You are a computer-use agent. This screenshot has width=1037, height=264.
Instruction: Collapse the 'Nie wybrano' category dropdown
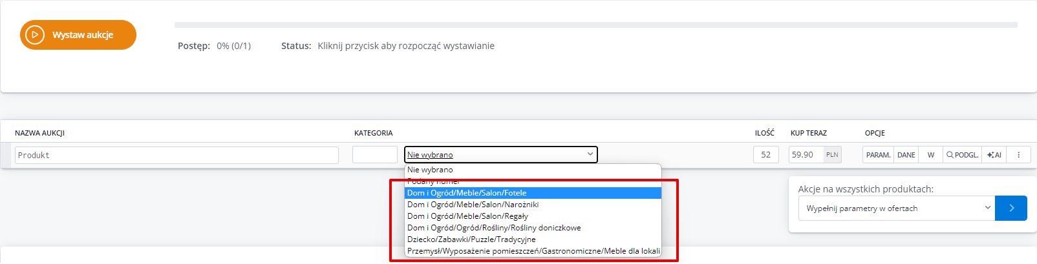(x=500, y=155)
